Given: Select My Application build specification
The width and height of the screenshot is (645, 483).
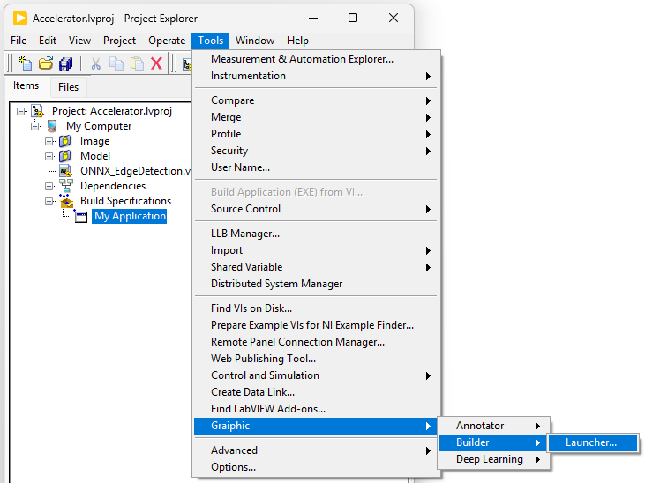Looking at the screenshot, I should tap(130, 216).
